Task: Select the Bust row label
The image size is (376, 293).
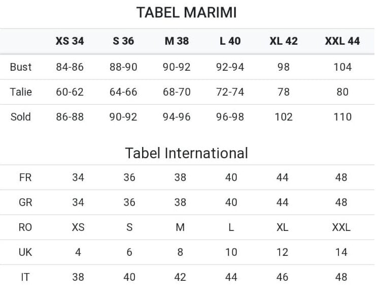Action: coord(21,67)
